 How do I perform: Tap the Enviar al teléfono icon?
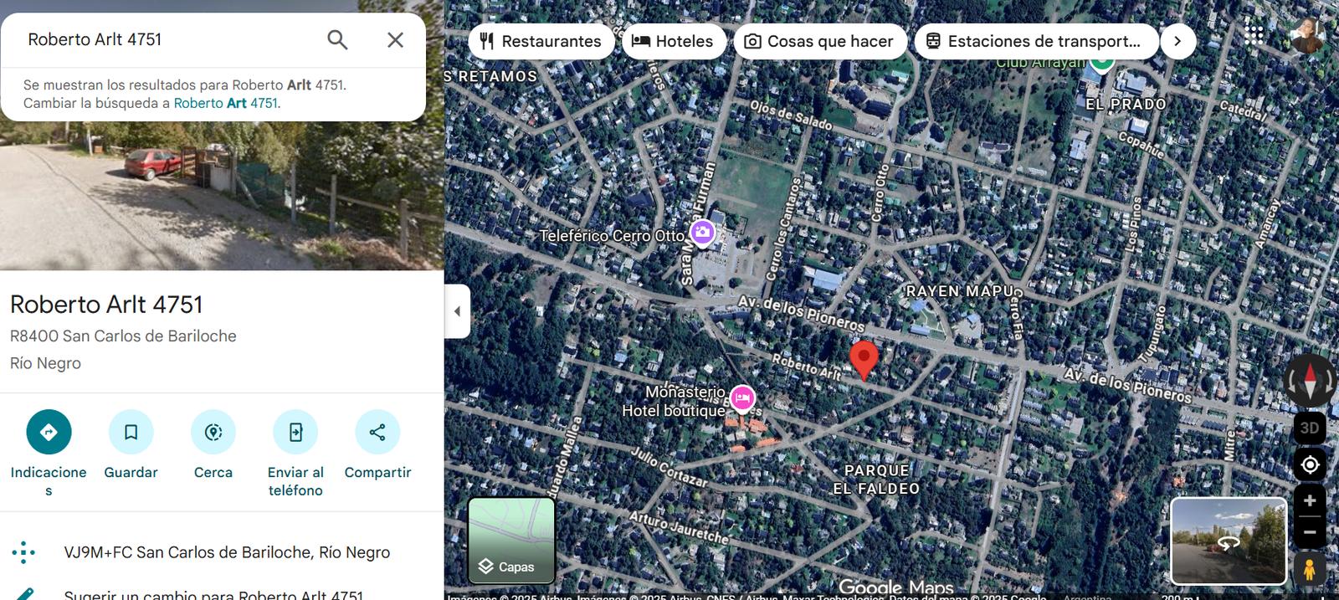(295, 432)
